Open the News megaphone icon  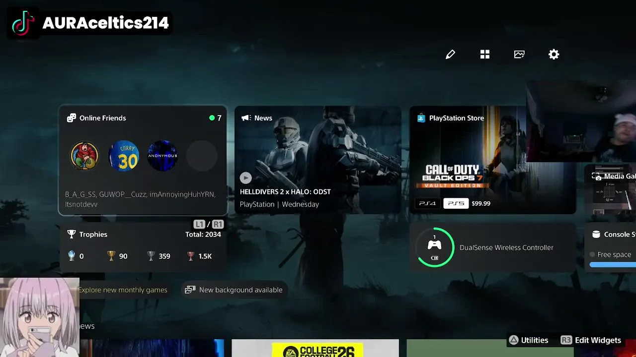click(x=245, y=118)
